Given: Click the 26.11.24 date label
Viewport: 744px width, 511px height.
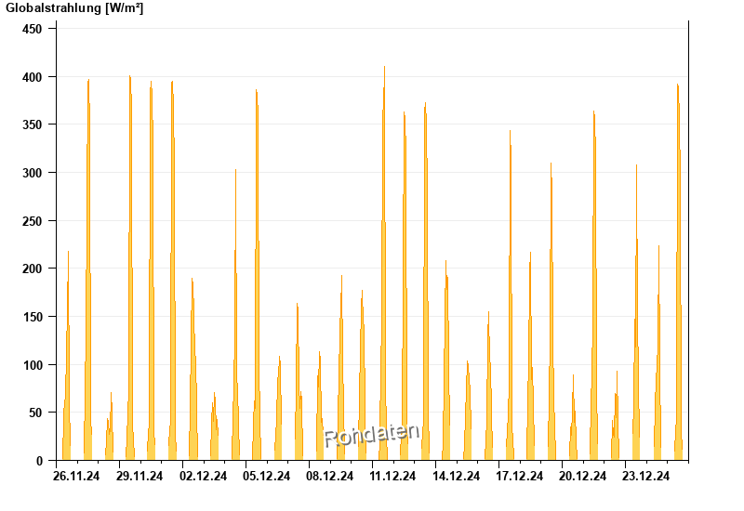Looking at the screenshot, I should coord(76,476).
